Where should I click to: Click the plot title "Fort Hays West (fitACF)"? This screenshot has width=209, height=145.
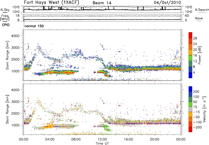pyautogui.click(x=51, y=3)
